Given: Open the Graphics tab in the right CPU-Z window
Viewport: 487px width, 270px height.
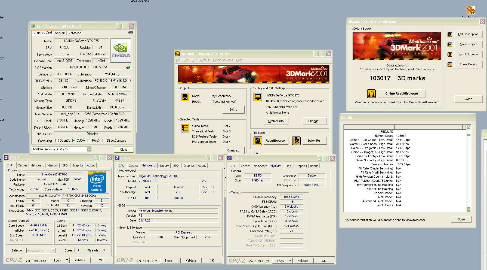Looking at the screenshot, I should pyautogui.click(x=301, y=166).
